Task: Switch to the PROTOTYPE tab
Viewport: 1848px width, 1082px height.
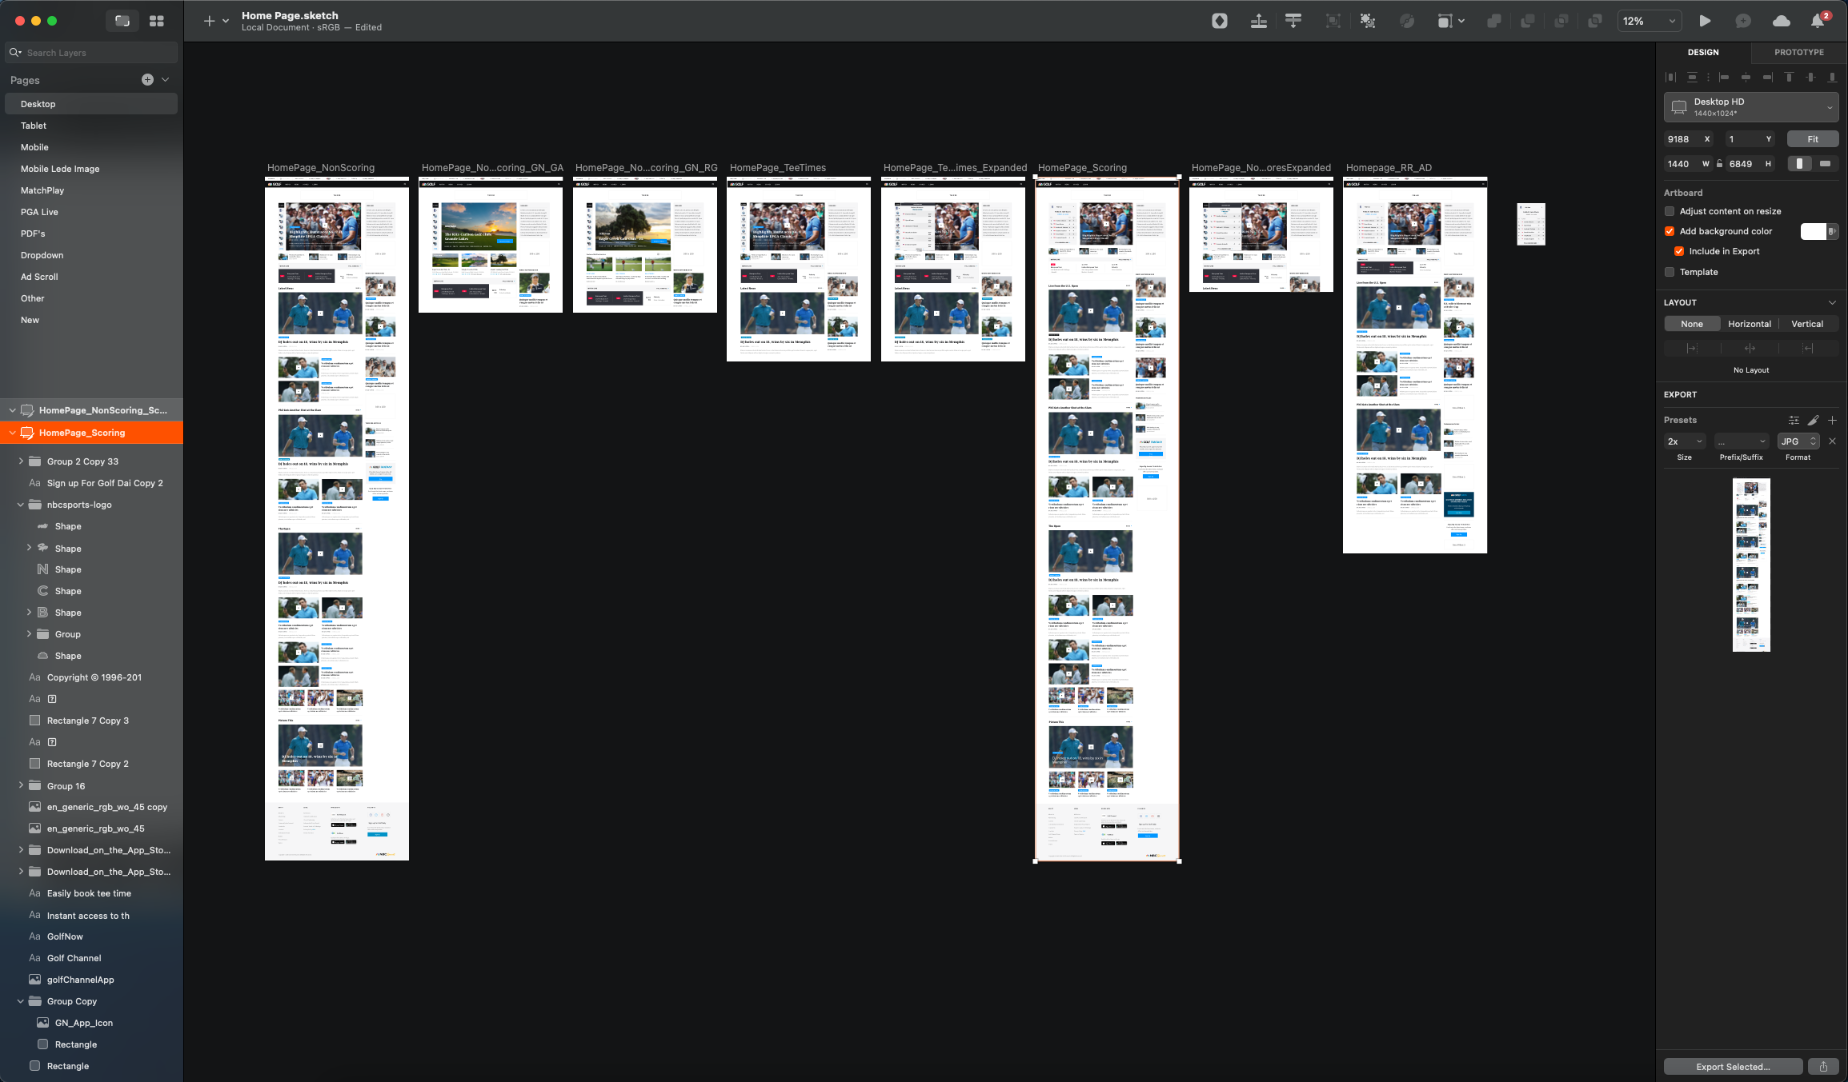Action: tap(1798, 52)
